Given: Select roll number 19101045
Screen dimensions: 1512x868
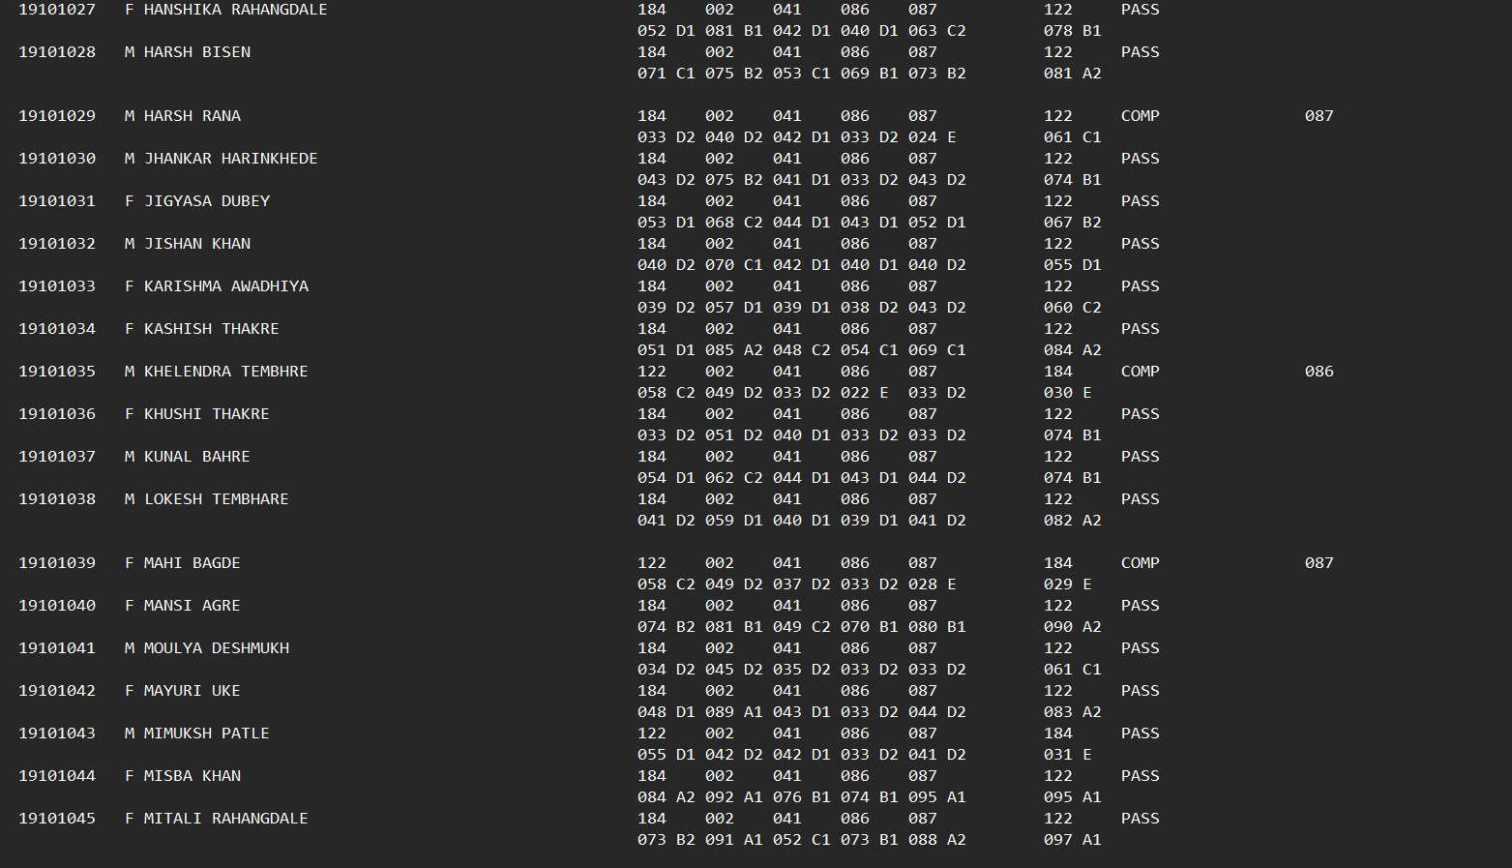Looking at the screenshot, I should [x=57, y=819].
